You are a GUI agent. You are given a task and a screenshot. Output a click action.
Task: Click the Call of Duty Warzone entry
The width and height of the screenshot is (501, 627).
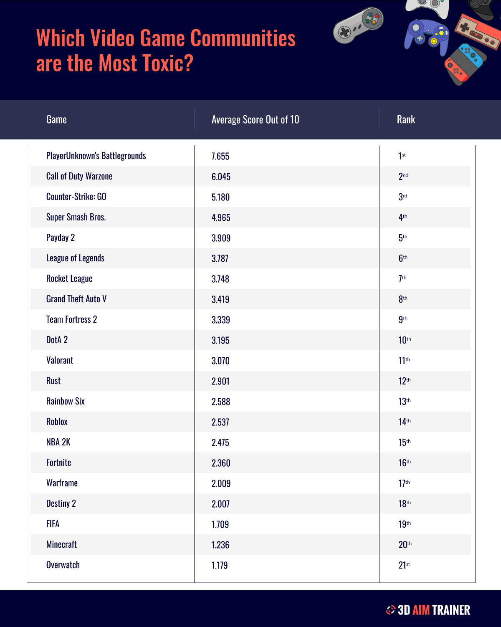pos(79,176)
